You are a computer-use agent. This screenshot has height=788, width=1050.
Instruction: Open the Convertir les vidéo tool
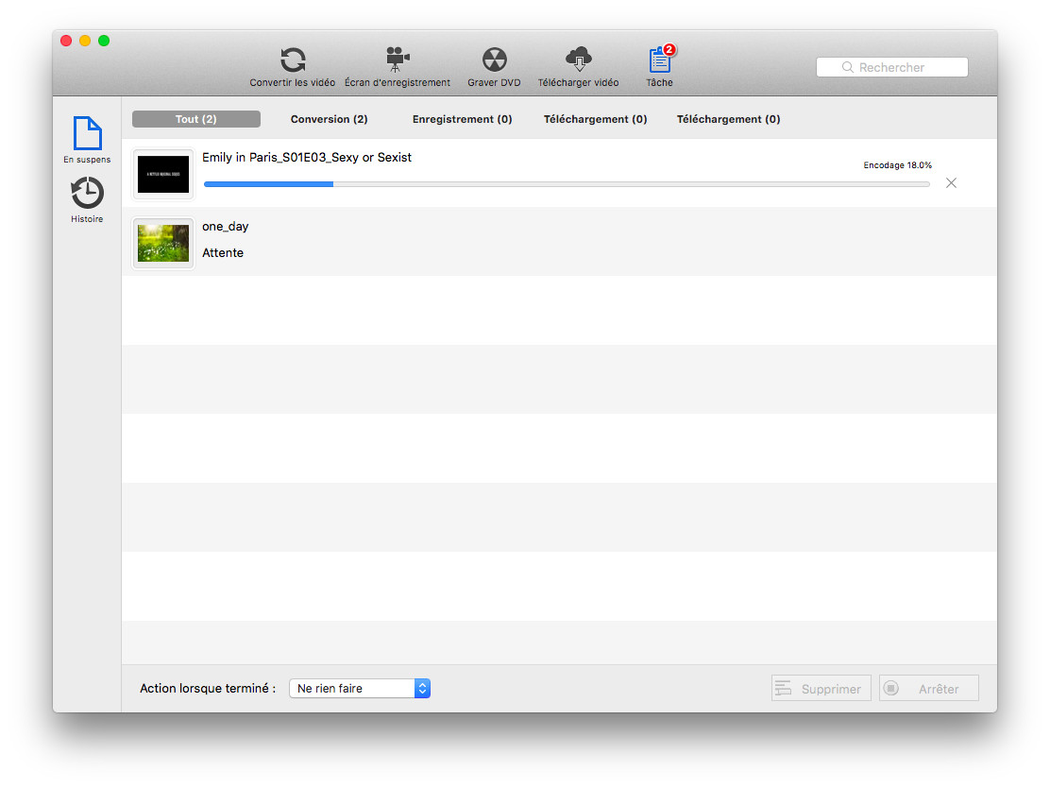tap(293, 67)
